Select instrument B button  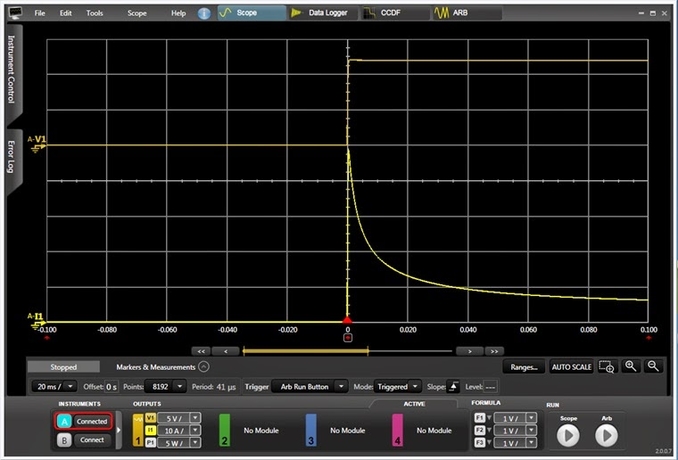[x=64, y=440]
